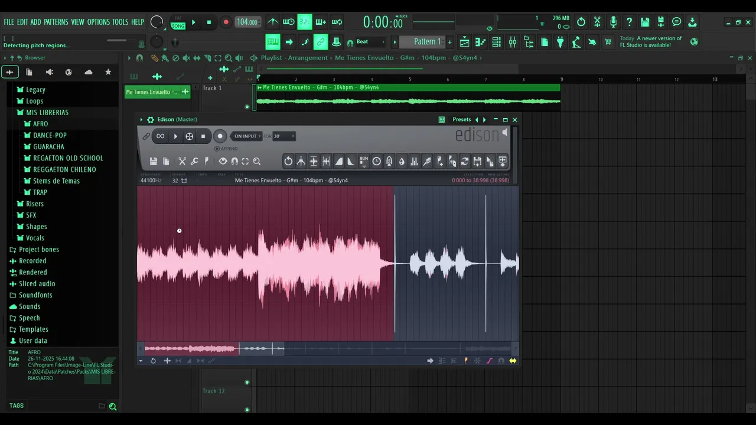Open the plugin picker plug icon
Screen dimensions: 756x425
tap(561, 42)
